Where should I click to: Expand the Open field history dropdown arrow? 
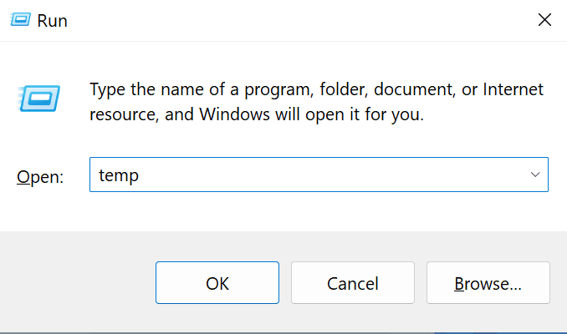click(535, 175)
